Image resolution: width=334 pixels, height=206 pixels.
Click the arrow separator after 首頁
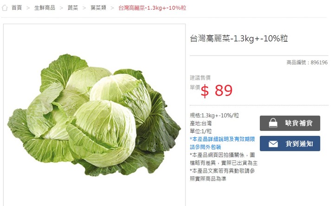click(x=28, y=8)
